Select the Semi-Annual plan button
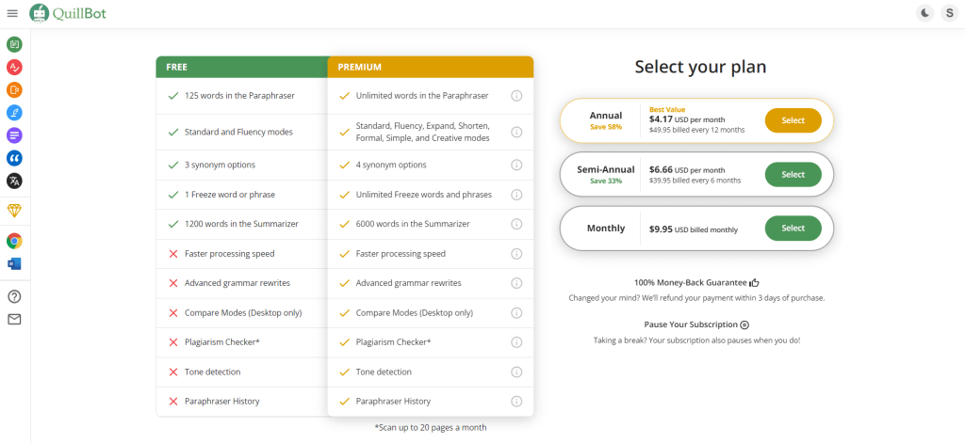The height and width of the screenshot is (443, 965). [x=793, y=175]
